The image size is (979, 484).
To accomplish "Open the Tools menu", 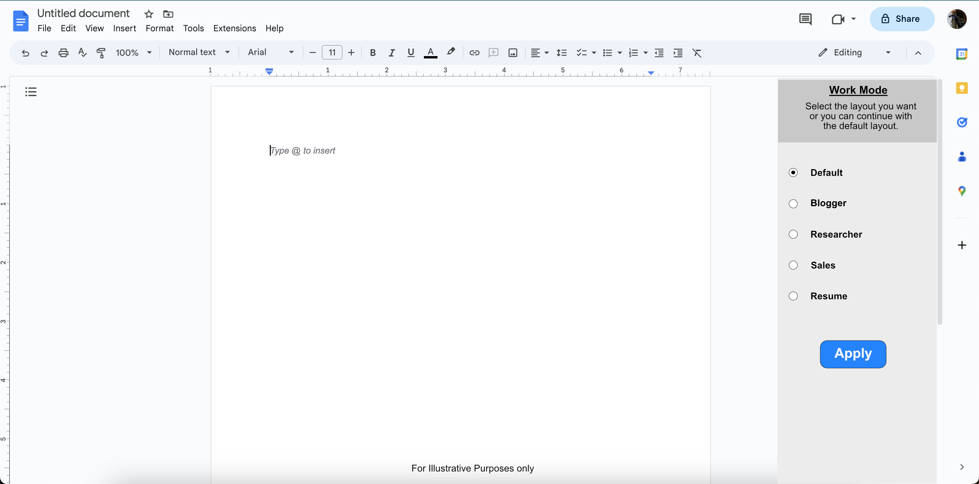I will point(193,29).
